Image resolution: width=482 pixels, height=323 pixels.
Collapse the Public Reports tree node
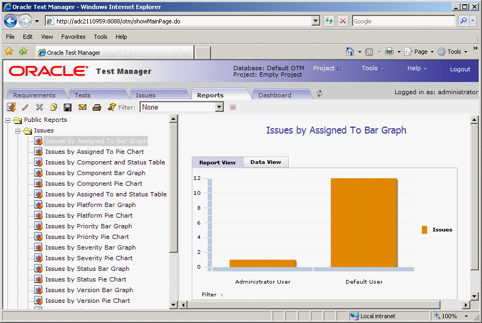pyautogui.click(x=7, y=120)
